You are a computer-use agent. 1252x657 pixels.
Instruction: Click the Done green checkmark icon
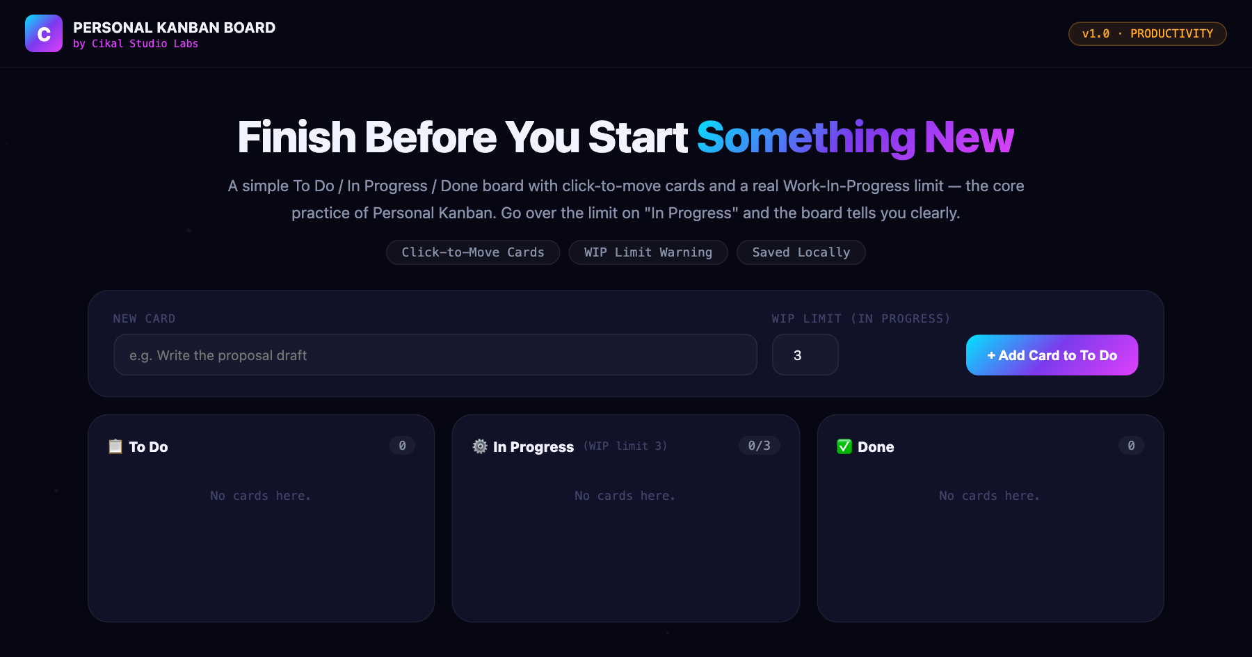(x=844, y=446)
